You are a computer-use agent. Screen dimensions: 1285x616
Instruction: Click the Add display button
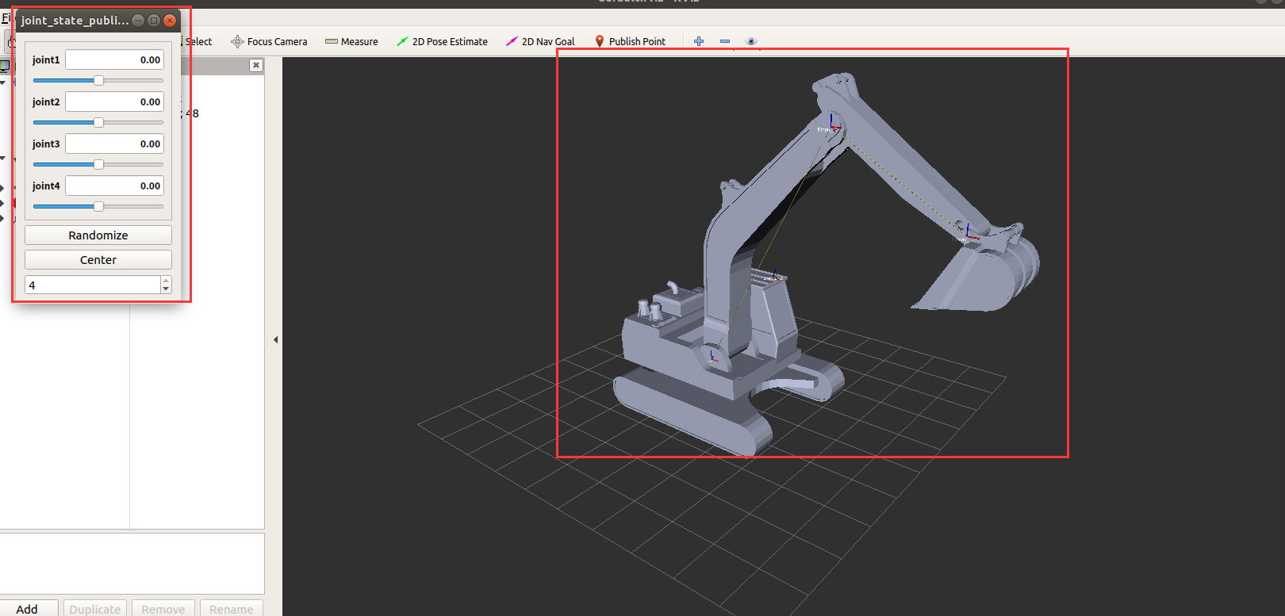tap(28, 608)
